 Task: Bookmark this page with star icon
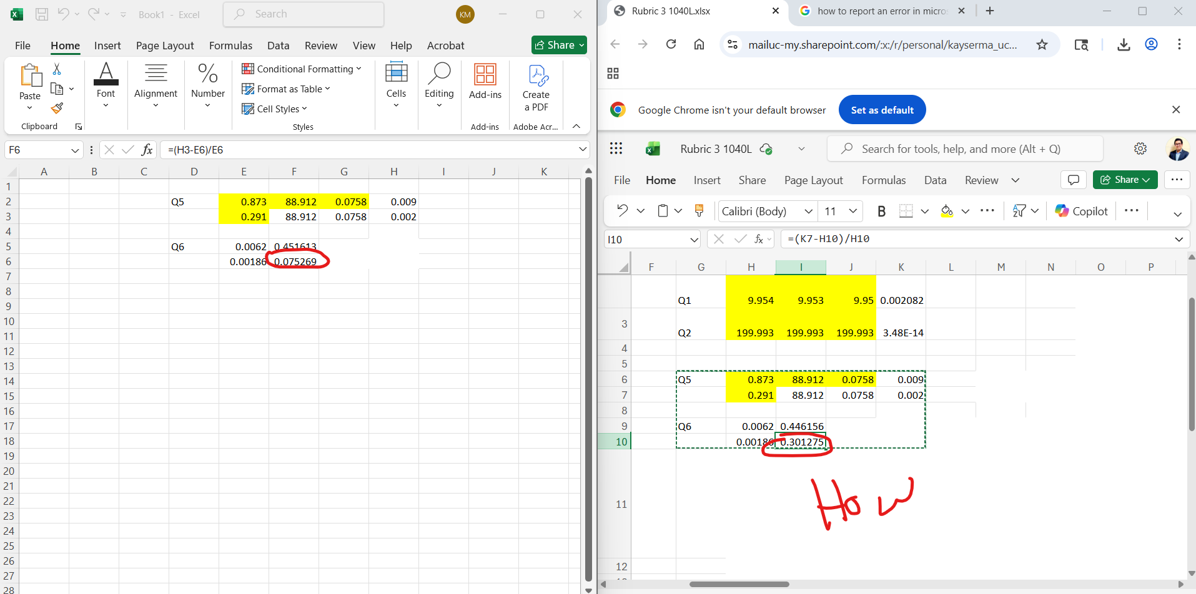tap(1042, 44)
